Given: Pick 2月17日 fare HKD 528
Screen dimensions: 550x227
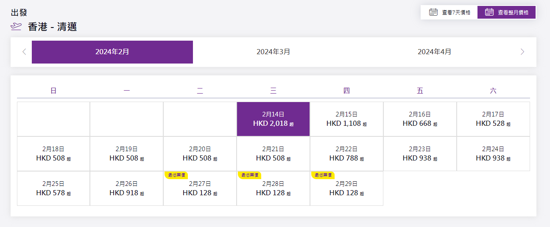Looking at the screenshot, I should coord(493,119).
